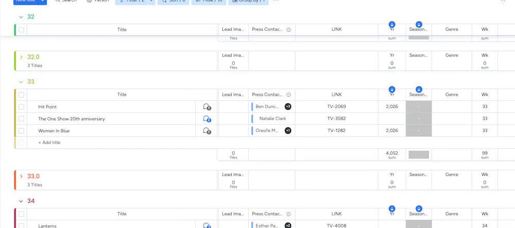Click the Season column filter badge in group 33
The width and height of the screenshot is (515, 228).
pyautogui.click(x=419, y=89)
